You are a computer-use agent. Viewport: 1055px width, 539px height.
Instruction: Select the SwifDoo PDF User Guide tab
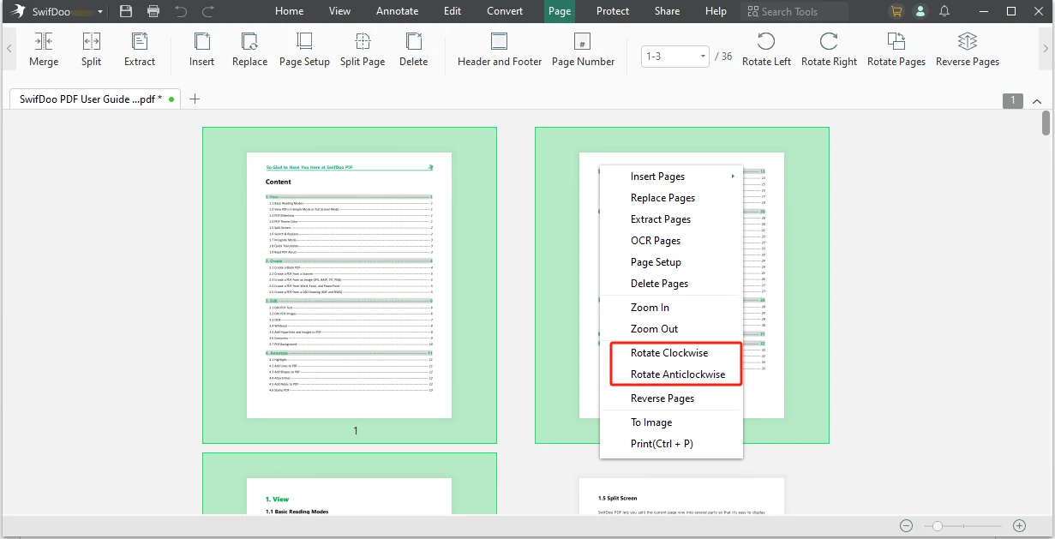tap(94, 99)
